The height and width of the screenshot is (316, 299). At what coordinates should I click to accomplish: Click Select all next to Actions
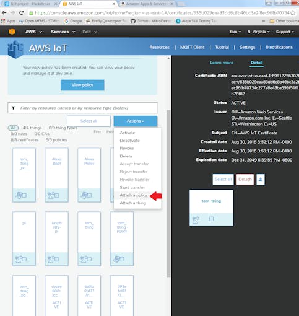(x=89, y=121)
